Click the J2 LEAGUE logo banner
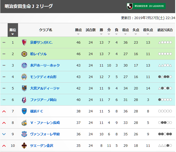 click(146, 6)
